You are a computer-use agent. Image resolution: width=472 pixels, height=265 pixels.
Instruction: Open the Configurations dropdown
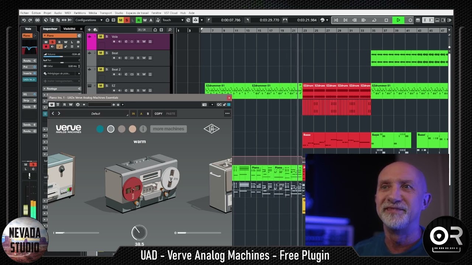(89, 20)
